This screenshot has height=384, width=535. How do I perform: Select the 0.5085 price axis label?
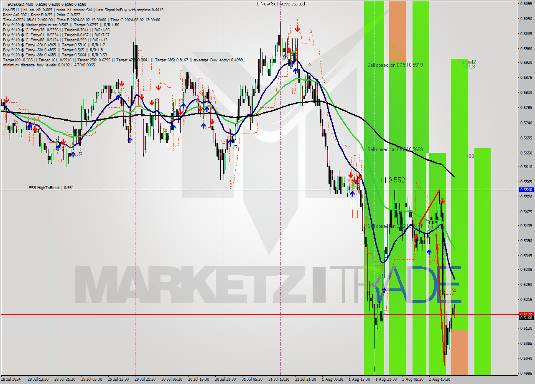[x=526, y=344]
